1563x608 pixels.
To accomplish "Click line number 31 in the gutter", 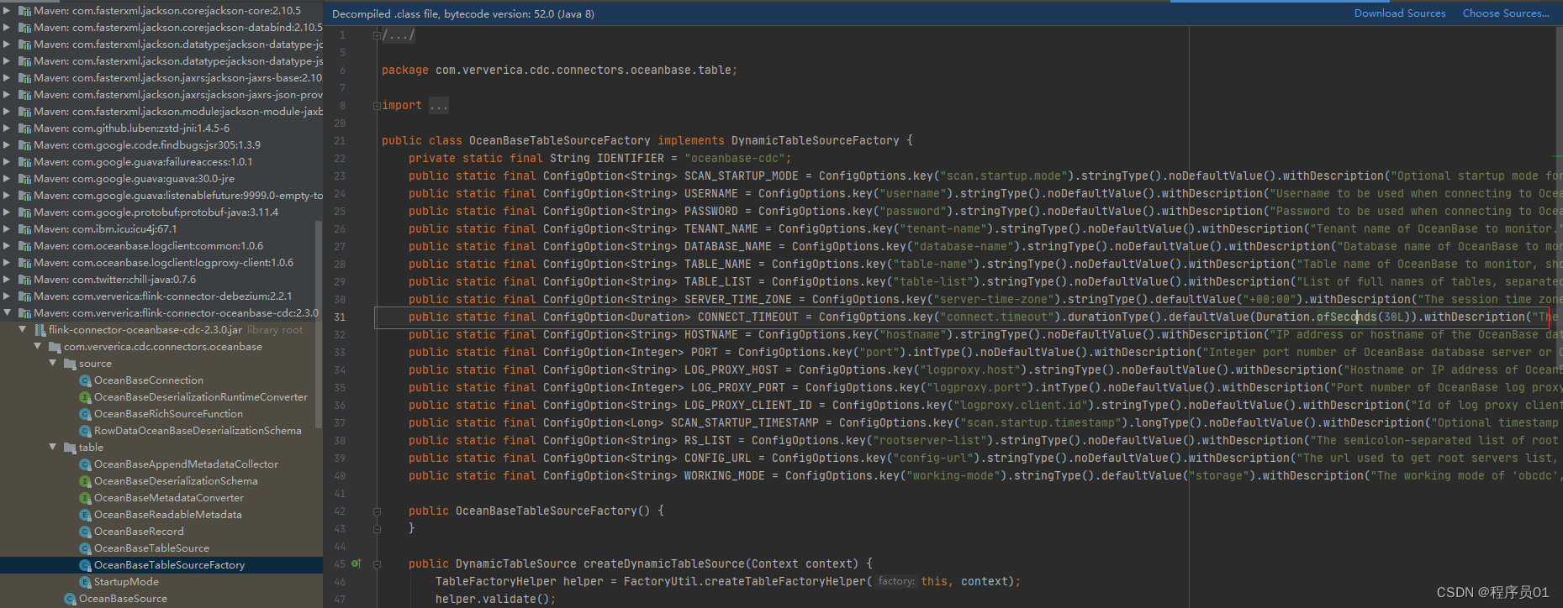I will coord(340,317).
